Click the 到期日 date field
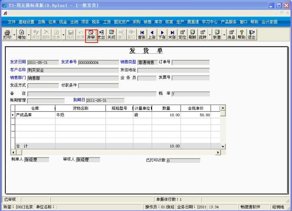292x211 pixels. point(105,100)
